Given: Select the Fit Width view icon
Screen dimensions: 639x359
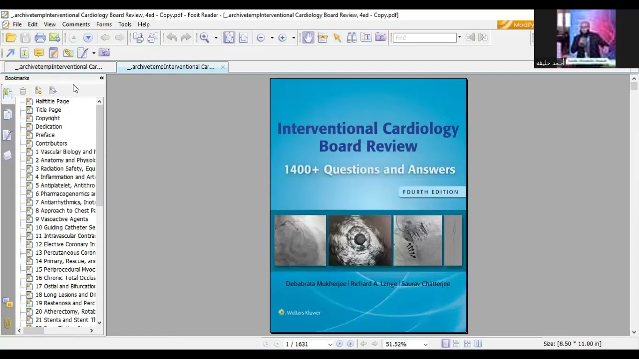Looking at the screenshot, I should tap(244, 37).
